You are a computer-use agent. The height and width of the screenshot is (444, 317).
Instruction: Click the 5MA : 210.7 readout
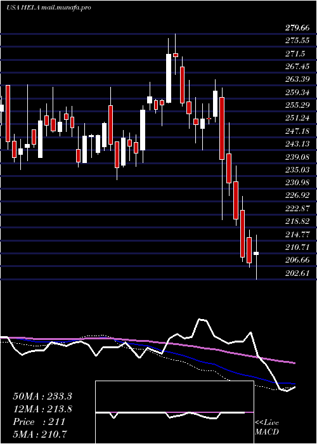tap(40, 434)
